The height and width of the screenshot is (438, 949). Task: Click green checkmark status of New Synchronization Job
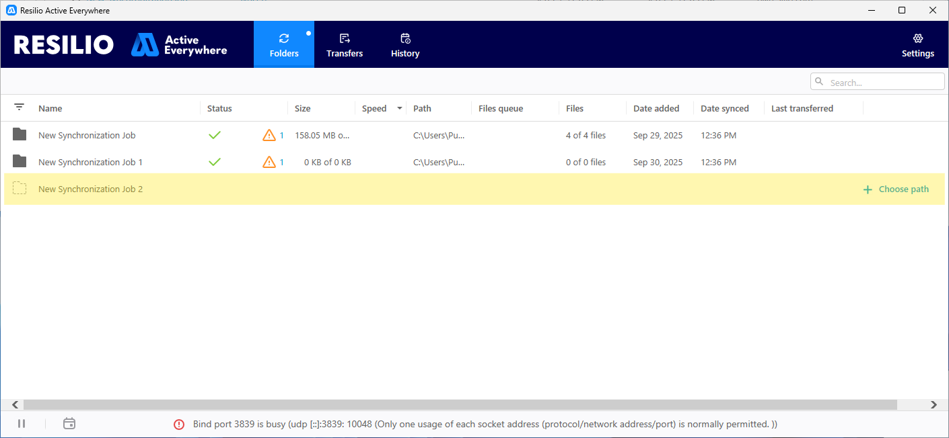(215, 136)
